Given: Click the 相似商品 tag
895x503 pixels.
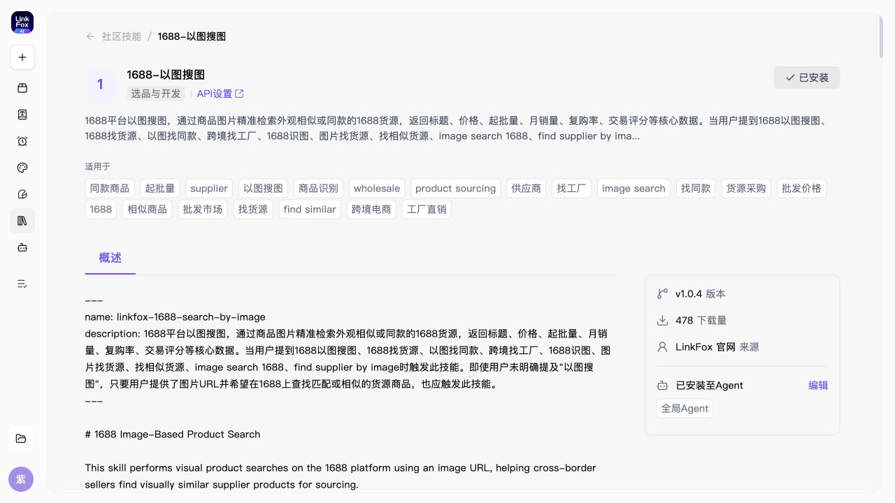Looking at the screenshot, I should (148, 210).
